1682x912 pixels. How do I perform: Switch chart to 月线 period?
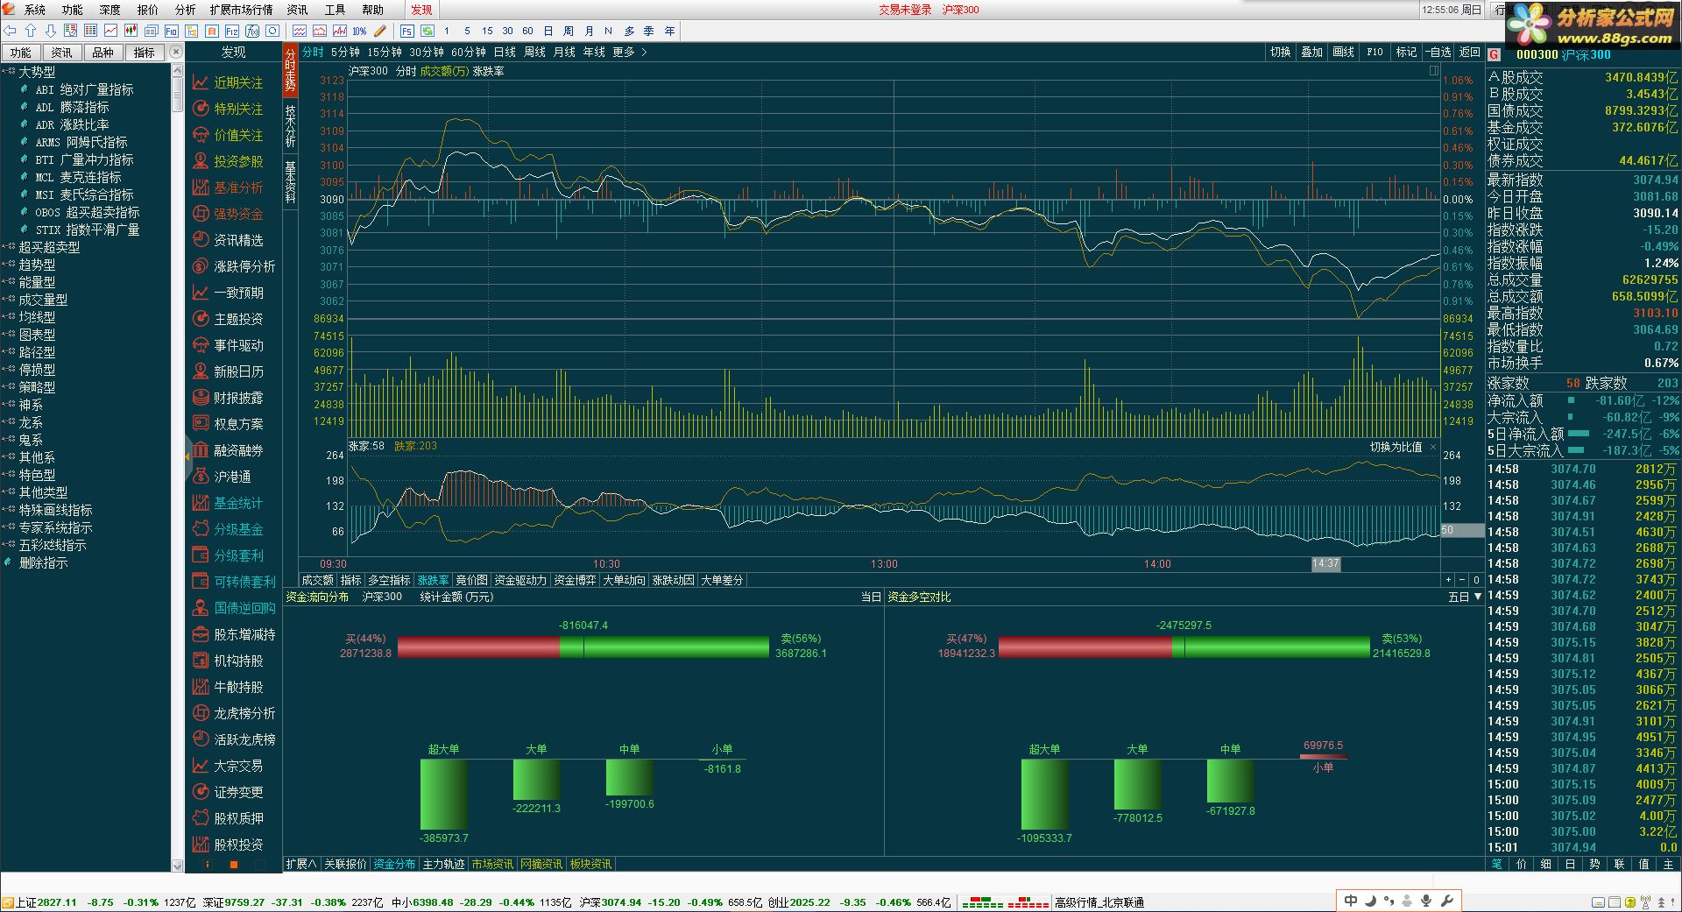564,53
